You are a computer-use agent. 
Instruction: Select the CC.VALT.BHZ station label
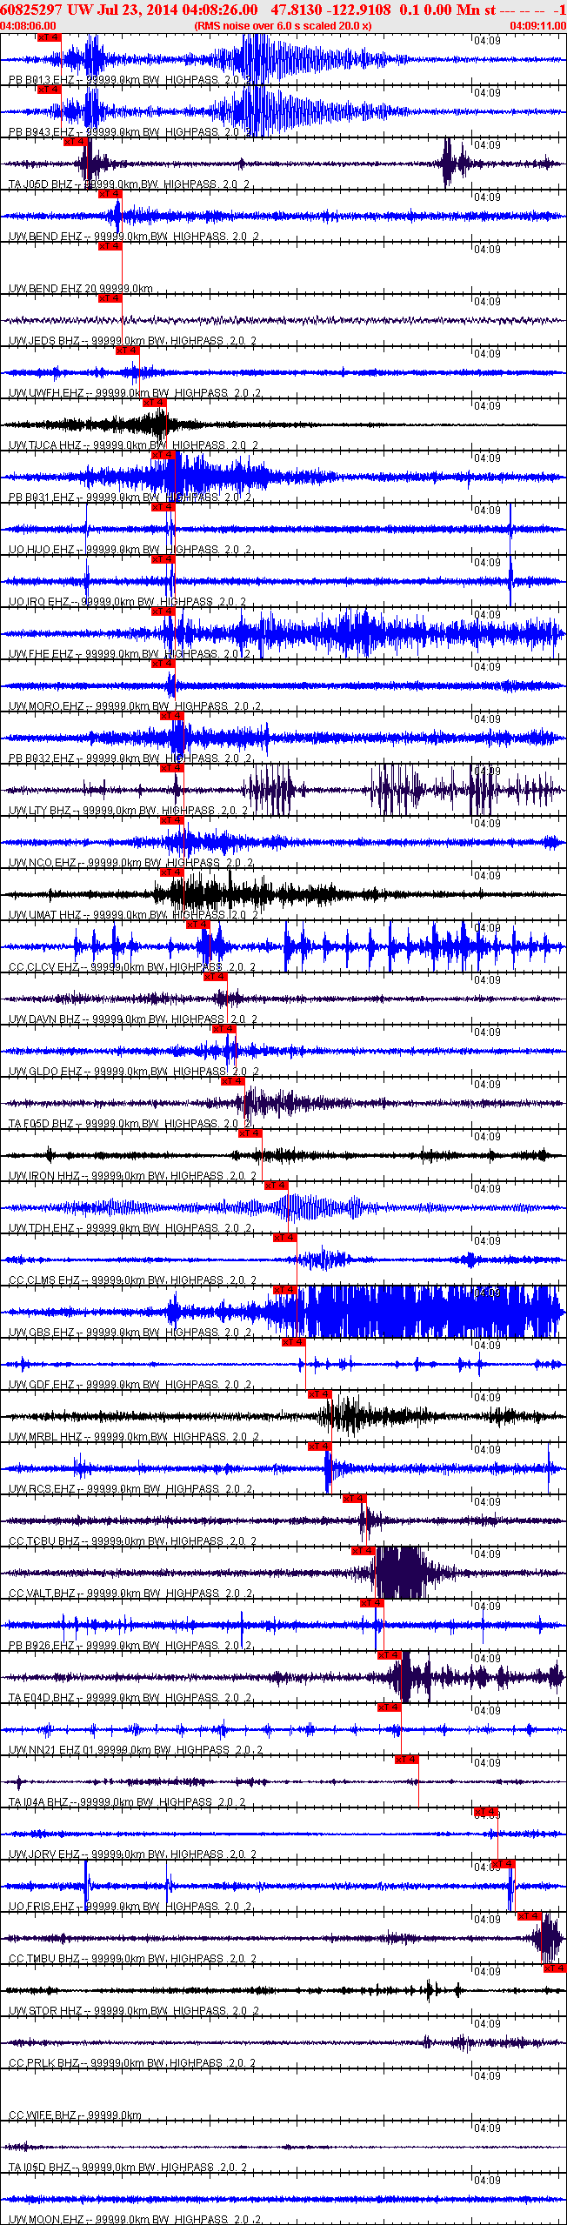coord(131,1594)
